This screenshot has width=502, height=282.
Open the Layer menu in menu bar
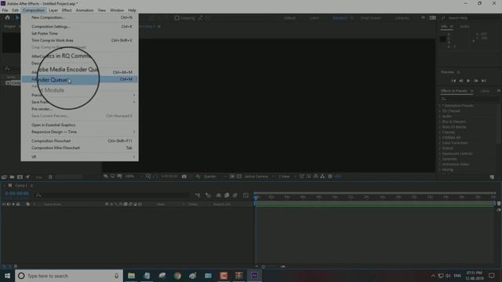pos(53,10)
